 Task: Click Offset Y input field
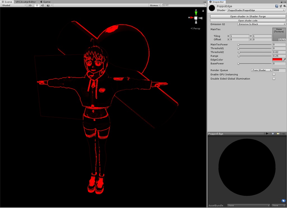tap(262, 39)
